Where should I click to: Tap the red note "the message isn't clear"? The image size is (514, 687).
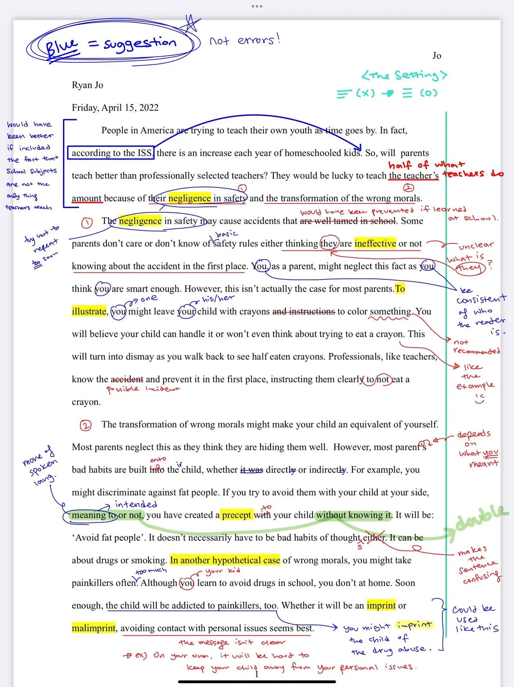point(232,642)
